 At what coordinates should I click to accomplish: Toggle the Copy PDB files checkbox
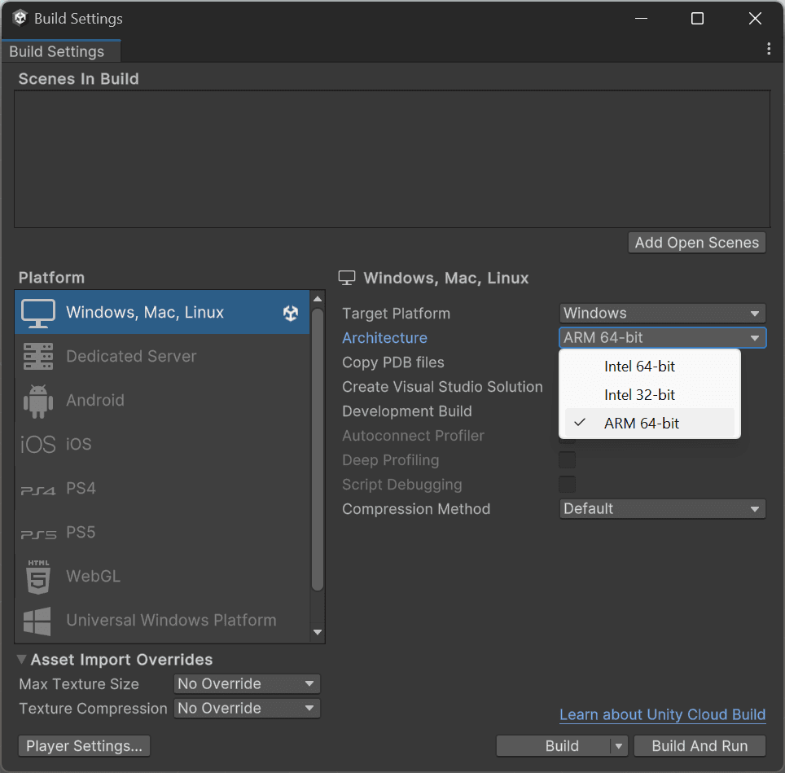pos(567,362)
